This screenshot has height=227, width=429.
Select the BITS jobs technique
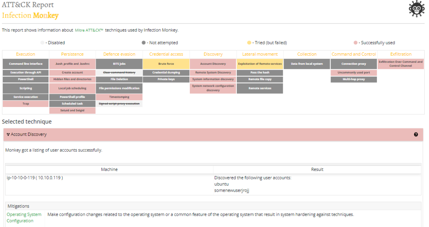pyautogui.click(x=119, y=64)
